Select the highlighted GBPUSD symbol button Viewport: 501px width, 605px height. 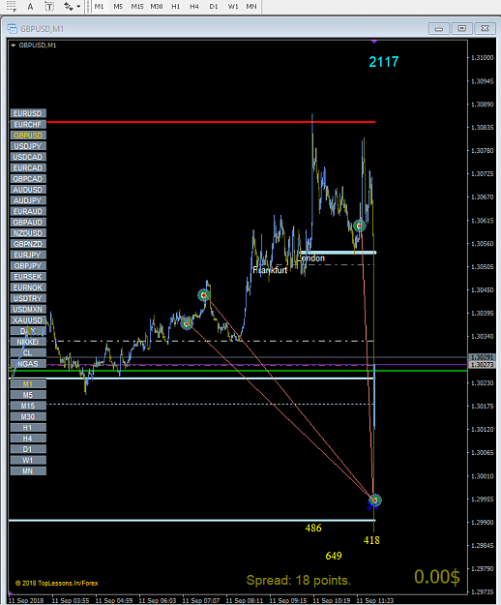click(28, 136)
